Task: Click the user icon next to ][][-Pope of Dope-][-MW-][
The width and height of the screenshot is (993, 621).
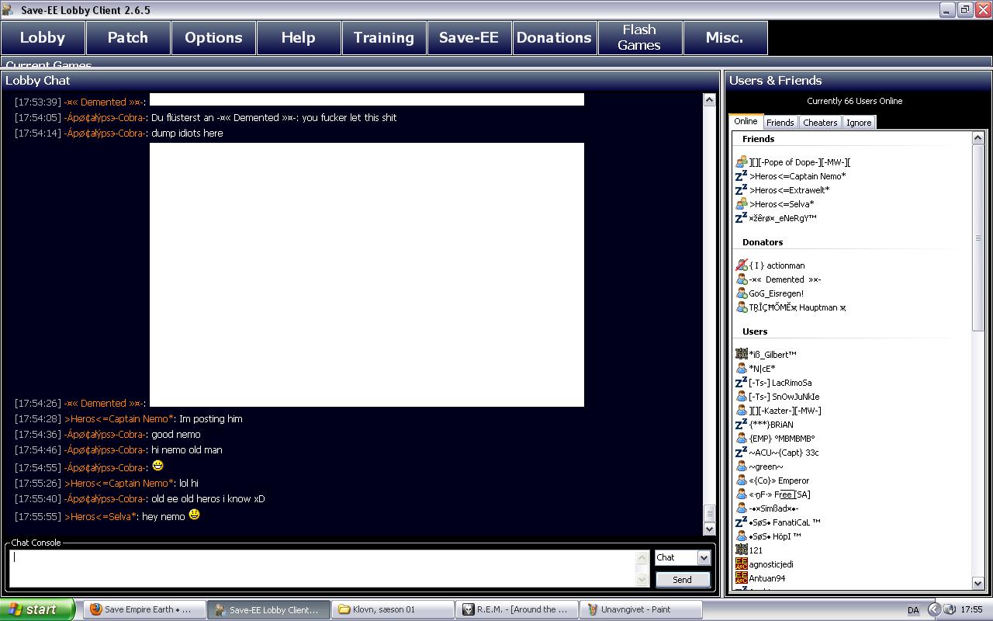Action: point(741,162)
